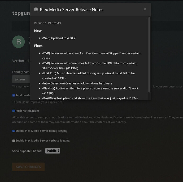This screenshot has width=183, height=182.
Task: Select the New section heading
Action: coord(38,31)
